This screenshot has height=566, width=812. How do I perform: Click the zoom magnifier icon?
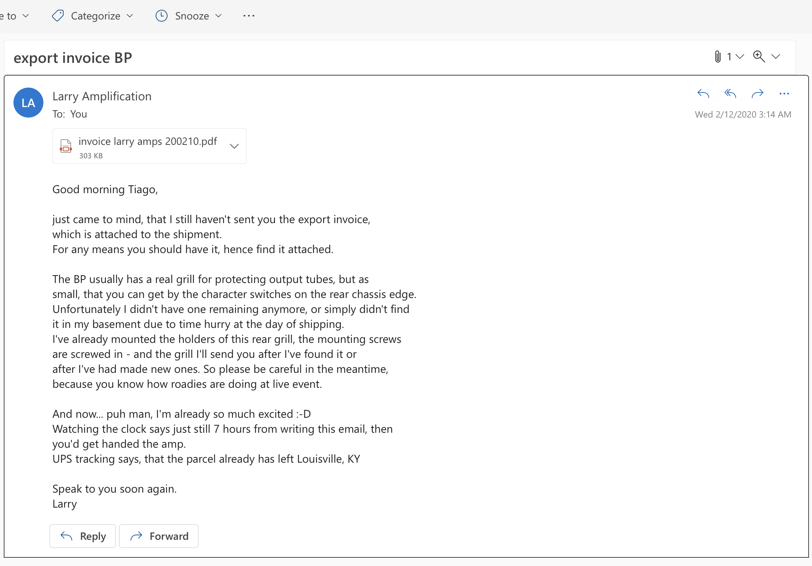[759, 57]
